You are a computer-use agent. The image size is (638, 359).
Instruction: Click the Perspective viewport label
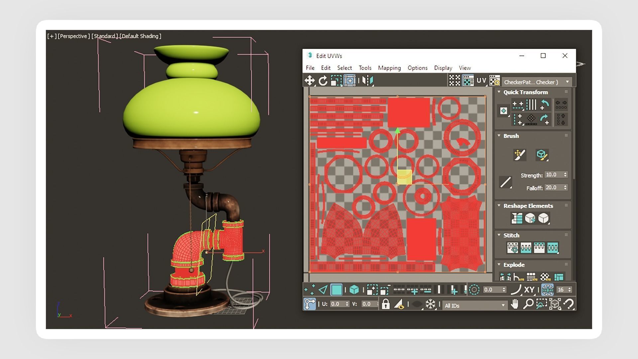pos(73,36)
